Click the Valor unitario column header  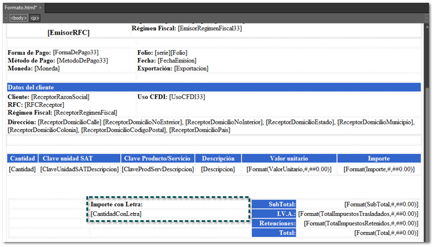coord(289,158)
